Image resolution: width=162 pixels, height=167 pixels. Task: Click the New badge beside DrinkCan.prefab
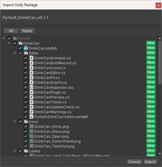pos(151,48)
